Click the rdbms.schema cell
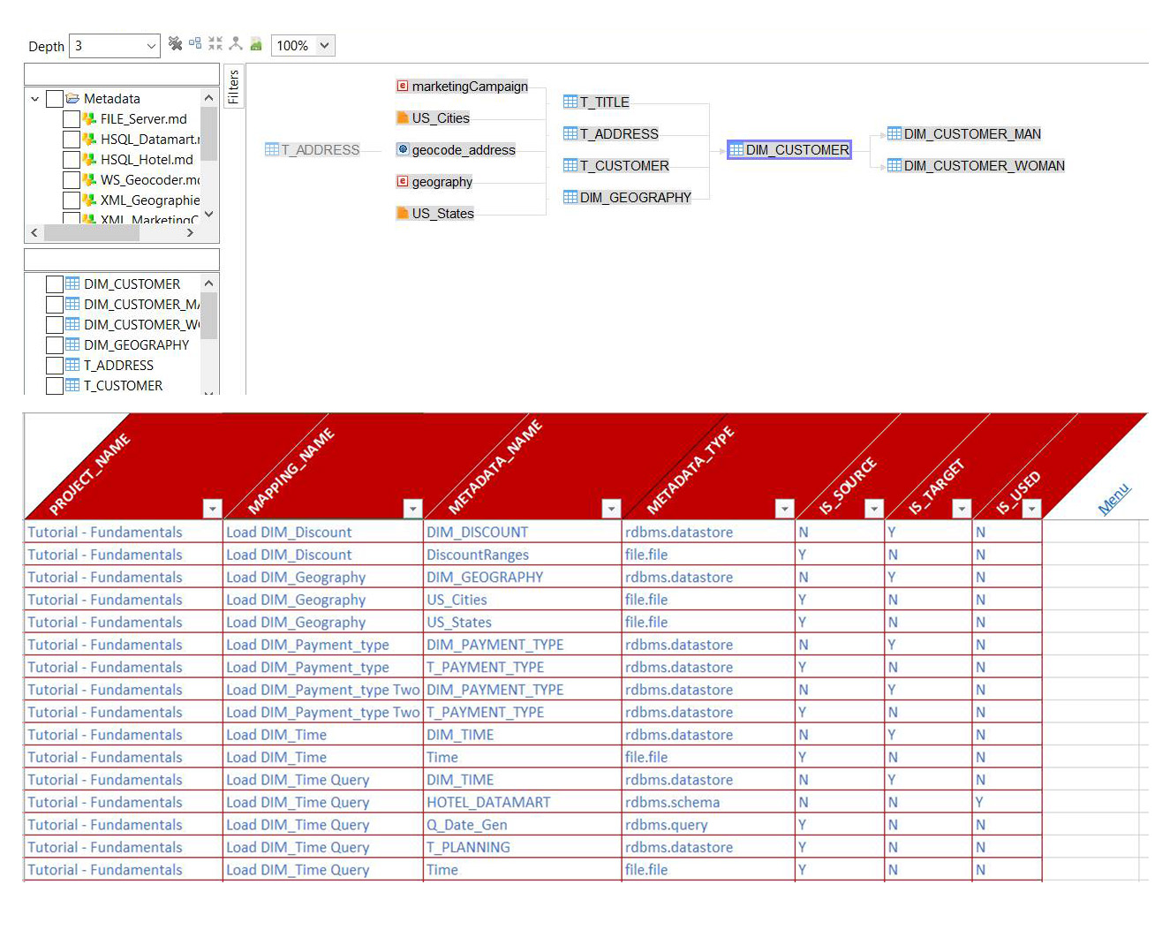1170x945 pixels. pos(708,802)
